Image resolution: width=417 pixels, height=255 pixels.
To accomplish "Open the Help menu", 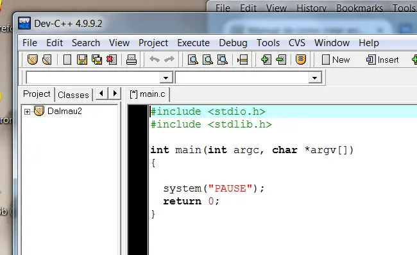I will (369, 43).
